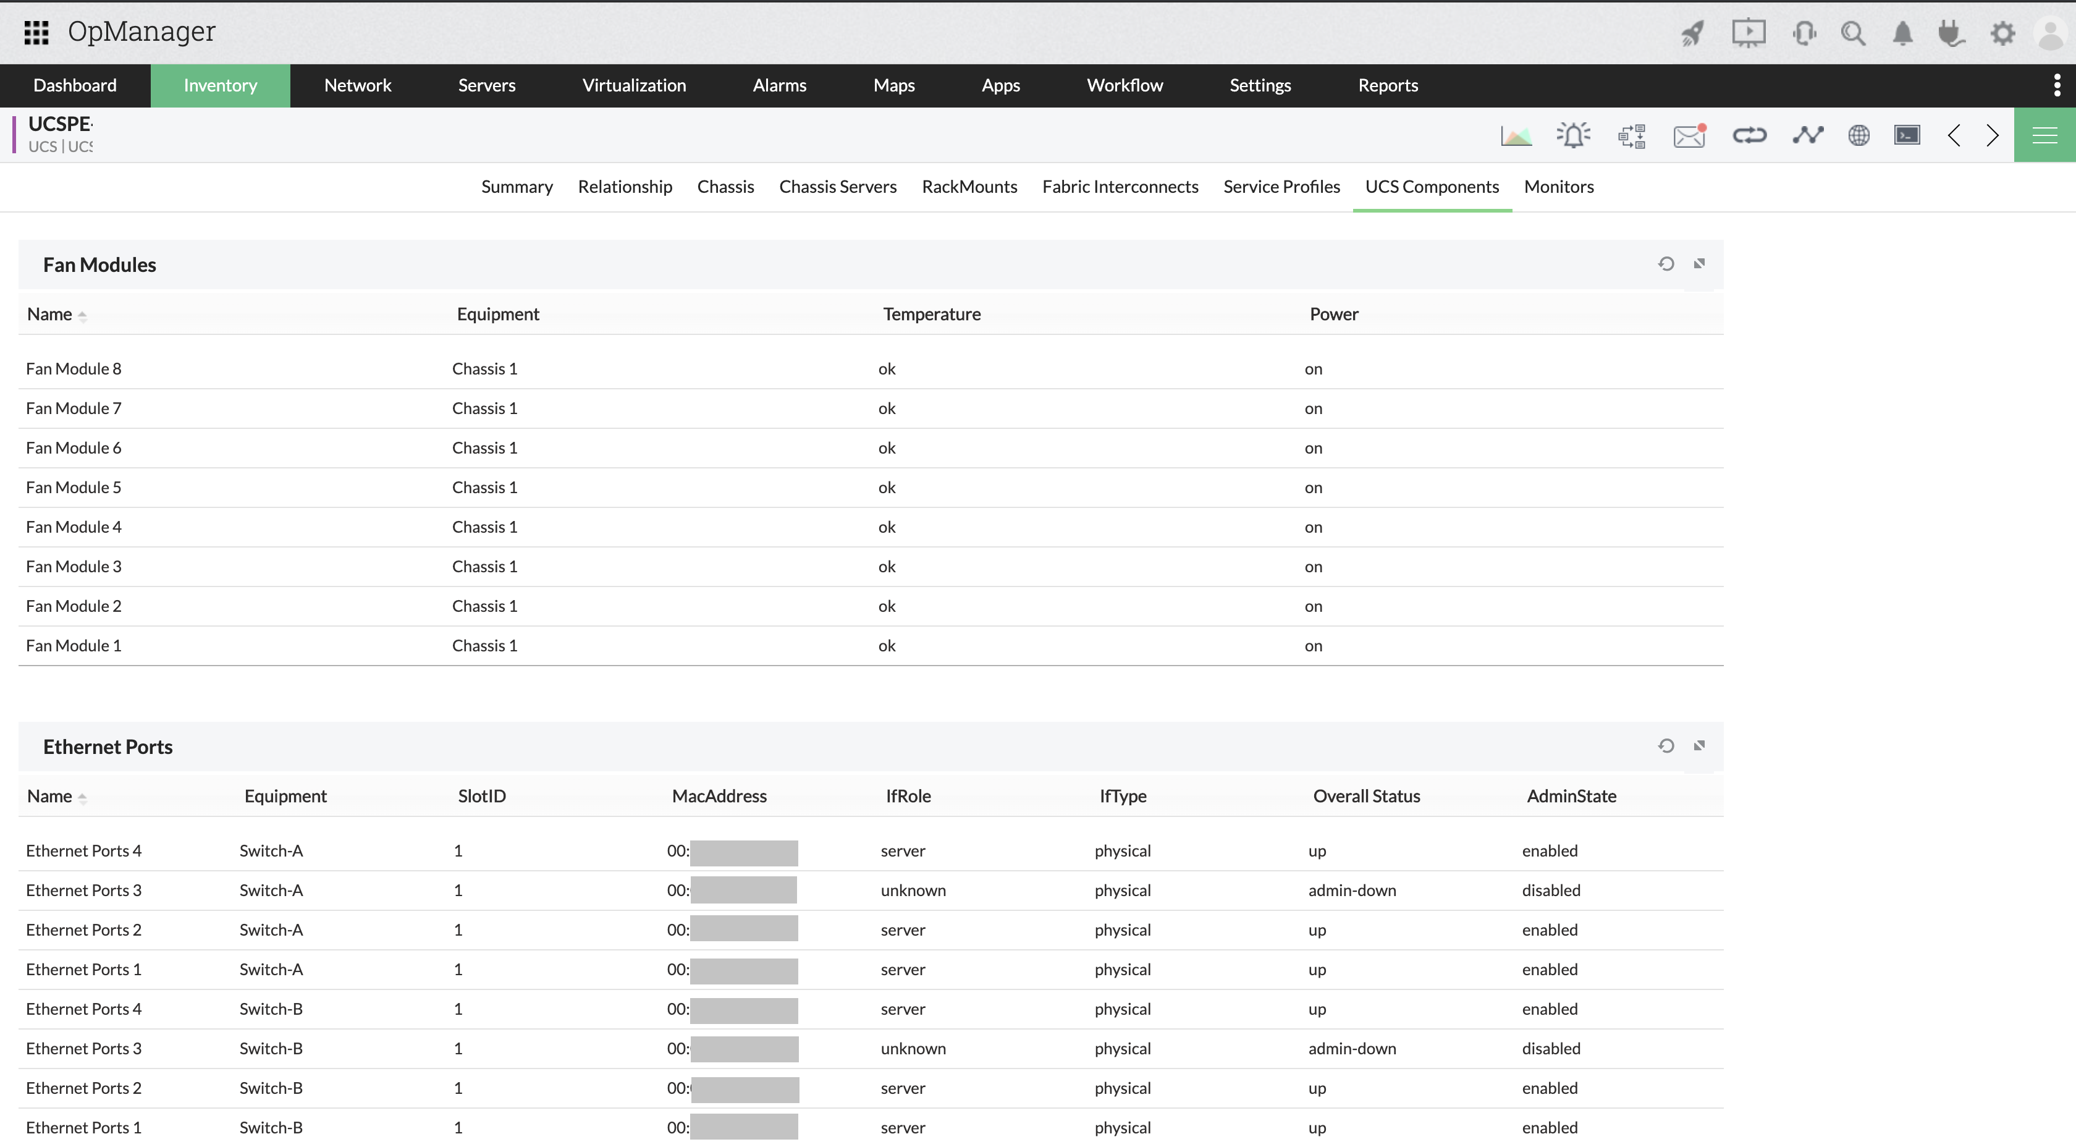Click the globe icon in device toolbar
The width and height of the screenshot is (2076, 1147).
[1859, 135]
